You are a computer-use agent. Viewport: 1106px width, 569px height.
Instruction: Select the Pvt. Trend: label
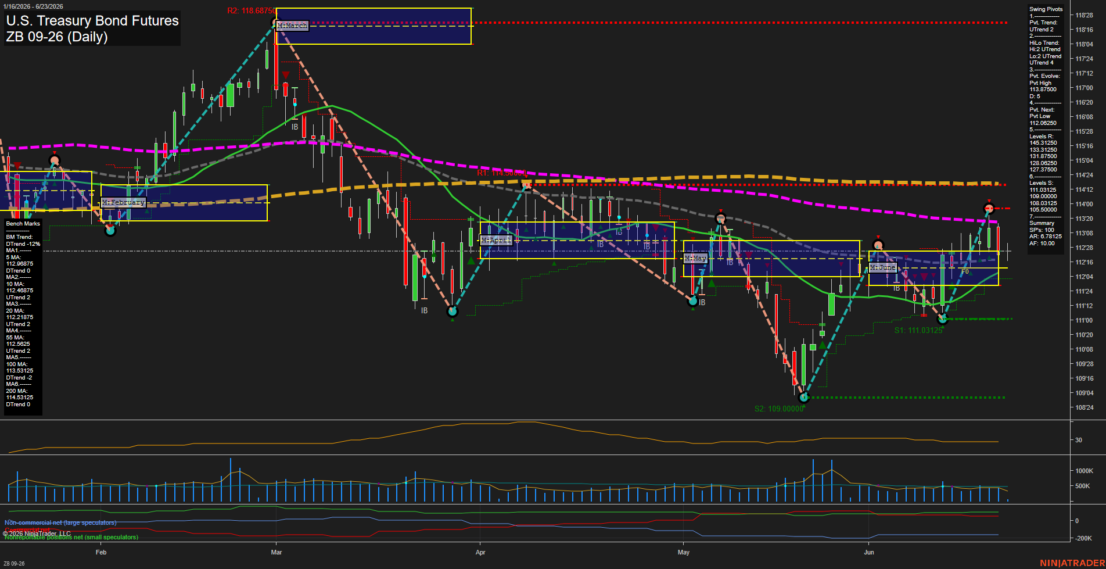coord(1043,23)
